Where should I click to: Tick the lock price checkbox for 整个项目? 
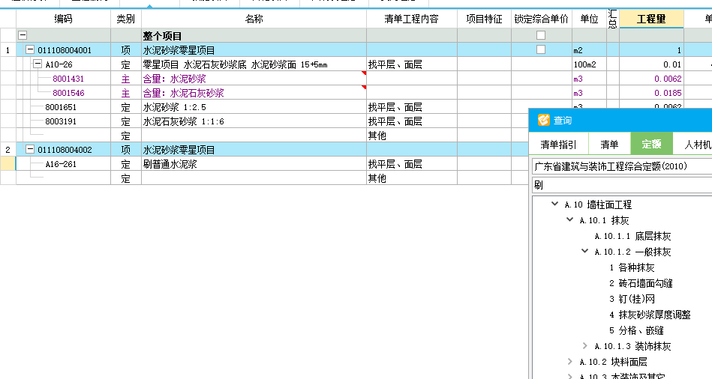pyautogui.click(x=541, y=35)
